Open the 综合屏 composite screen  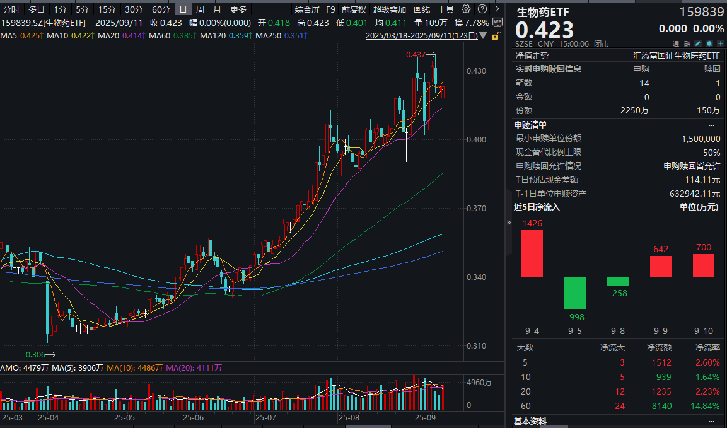pos(308,9)
